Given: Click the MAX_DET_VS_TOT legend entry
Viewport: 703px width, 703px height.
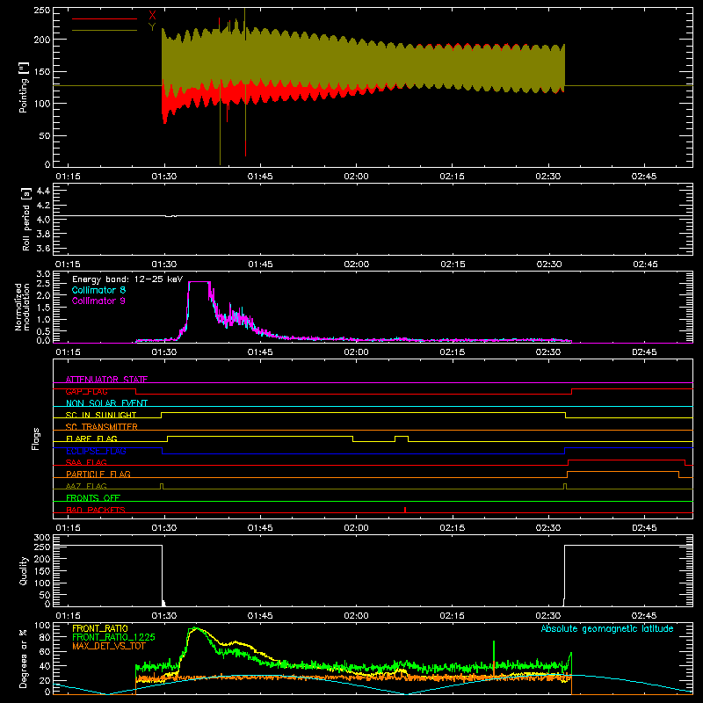Looking at the screenshot, I should click(109, 646).
